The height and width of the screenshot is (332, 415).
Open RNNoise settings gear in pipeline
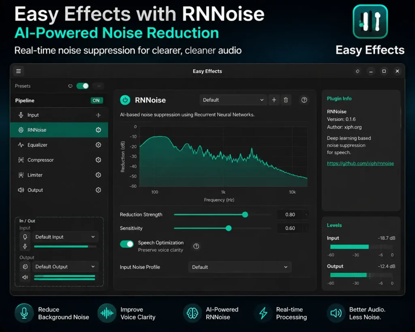98,130
